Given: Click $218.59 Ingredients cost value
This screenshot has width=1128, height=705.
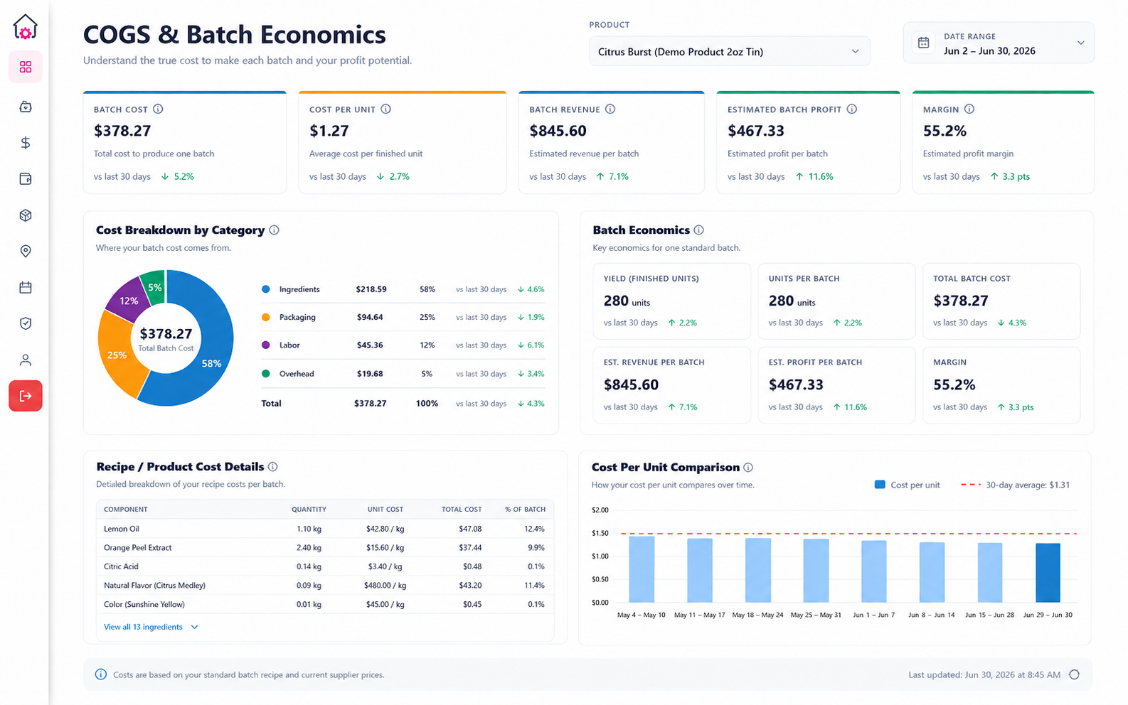Looking at the screenshot, I should pyautogui.click(x=371, y=289).
